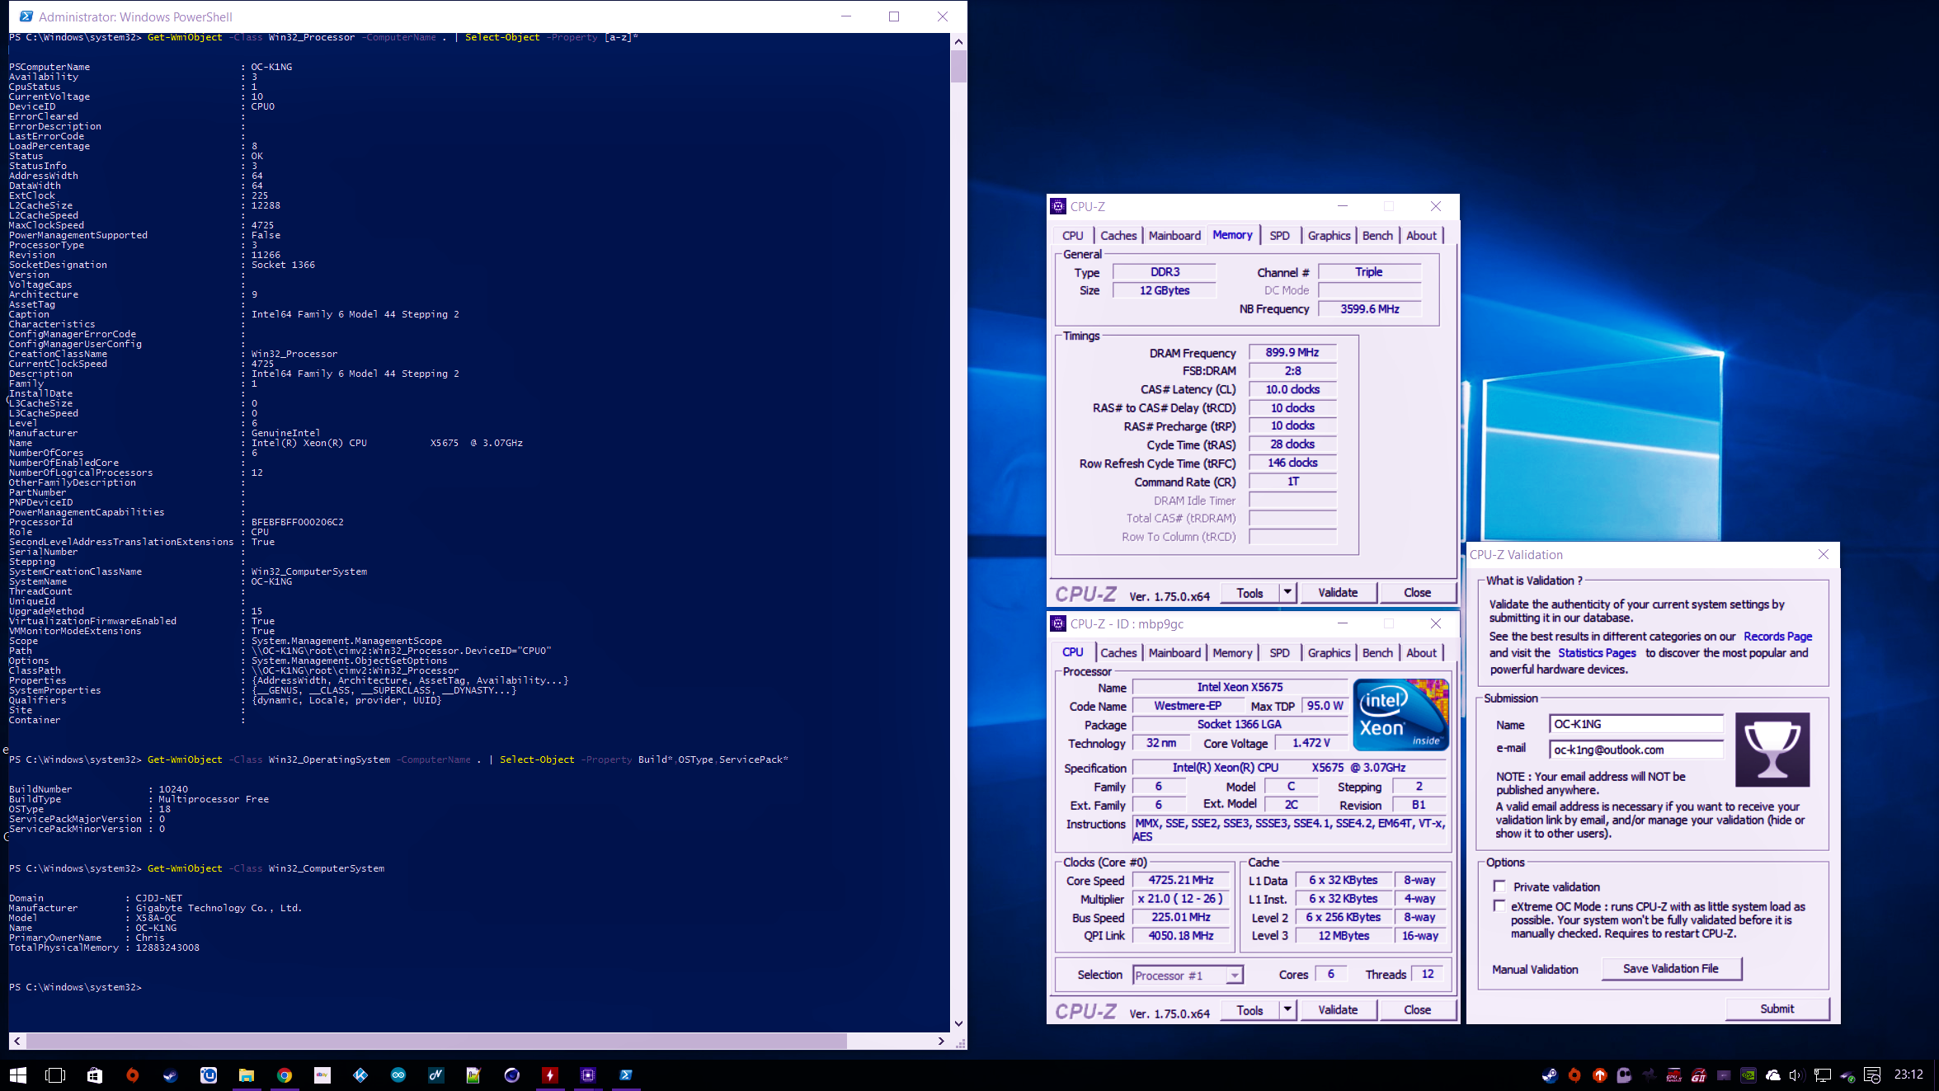This screenshot has width=1939, height=1091.
Task: Click Validate in the mbp9gc CPU-Z window
Action: 1338,1010
